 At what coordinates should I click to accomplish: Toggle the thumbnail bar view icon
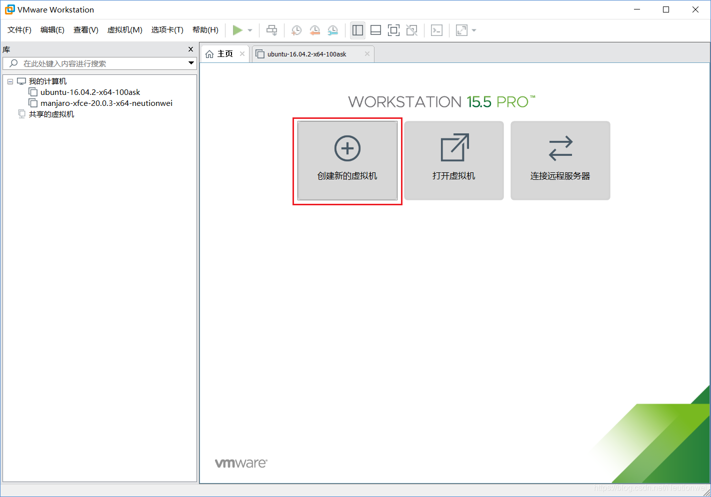tap(375, 30)
